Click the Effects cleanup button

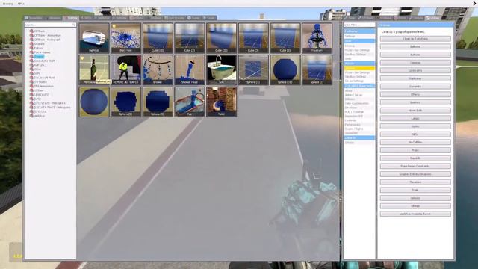(x=415, y=95)
